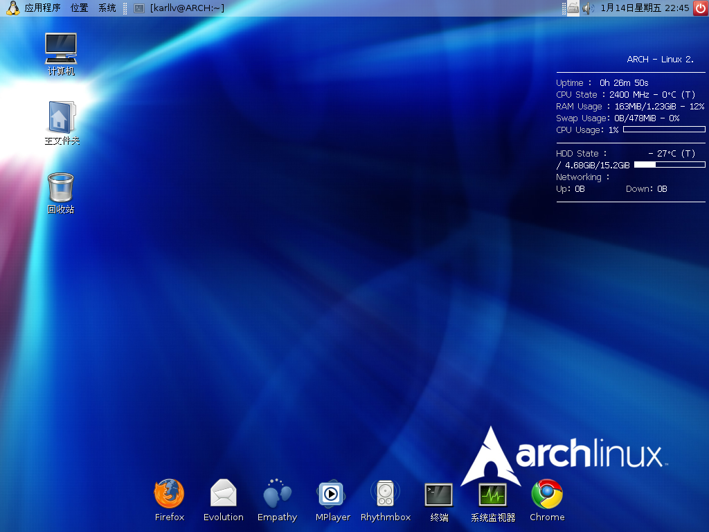709x532 pixels.
Task: Open the 系统监视器 system monitor dock icon
Action: 493,502
